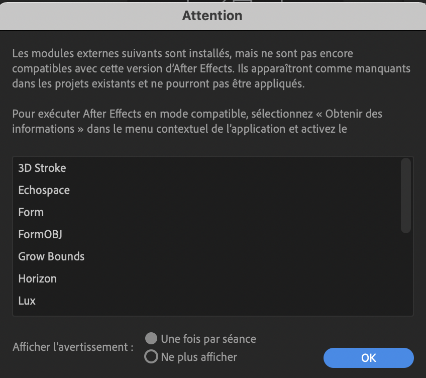Screen dimensions: 426x378
Task: Select the "Ne plus afficher" radio button
Action: pyautogui.click(x=151, y=357)
